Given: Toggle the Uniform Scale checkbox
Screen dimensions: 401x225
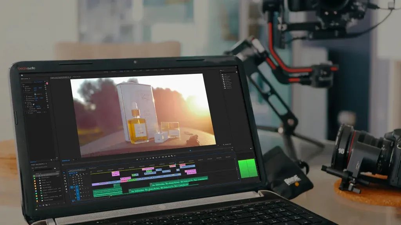Looking at the screenshot, I should coord(35,94).
